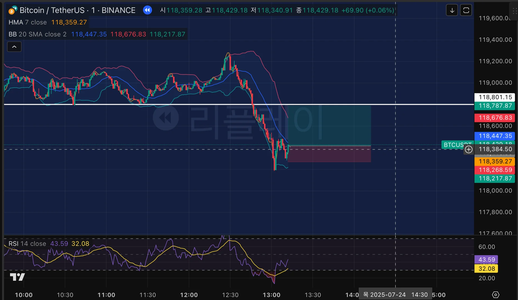Click the red BB upper value in legend

click(x=128, y=34)
